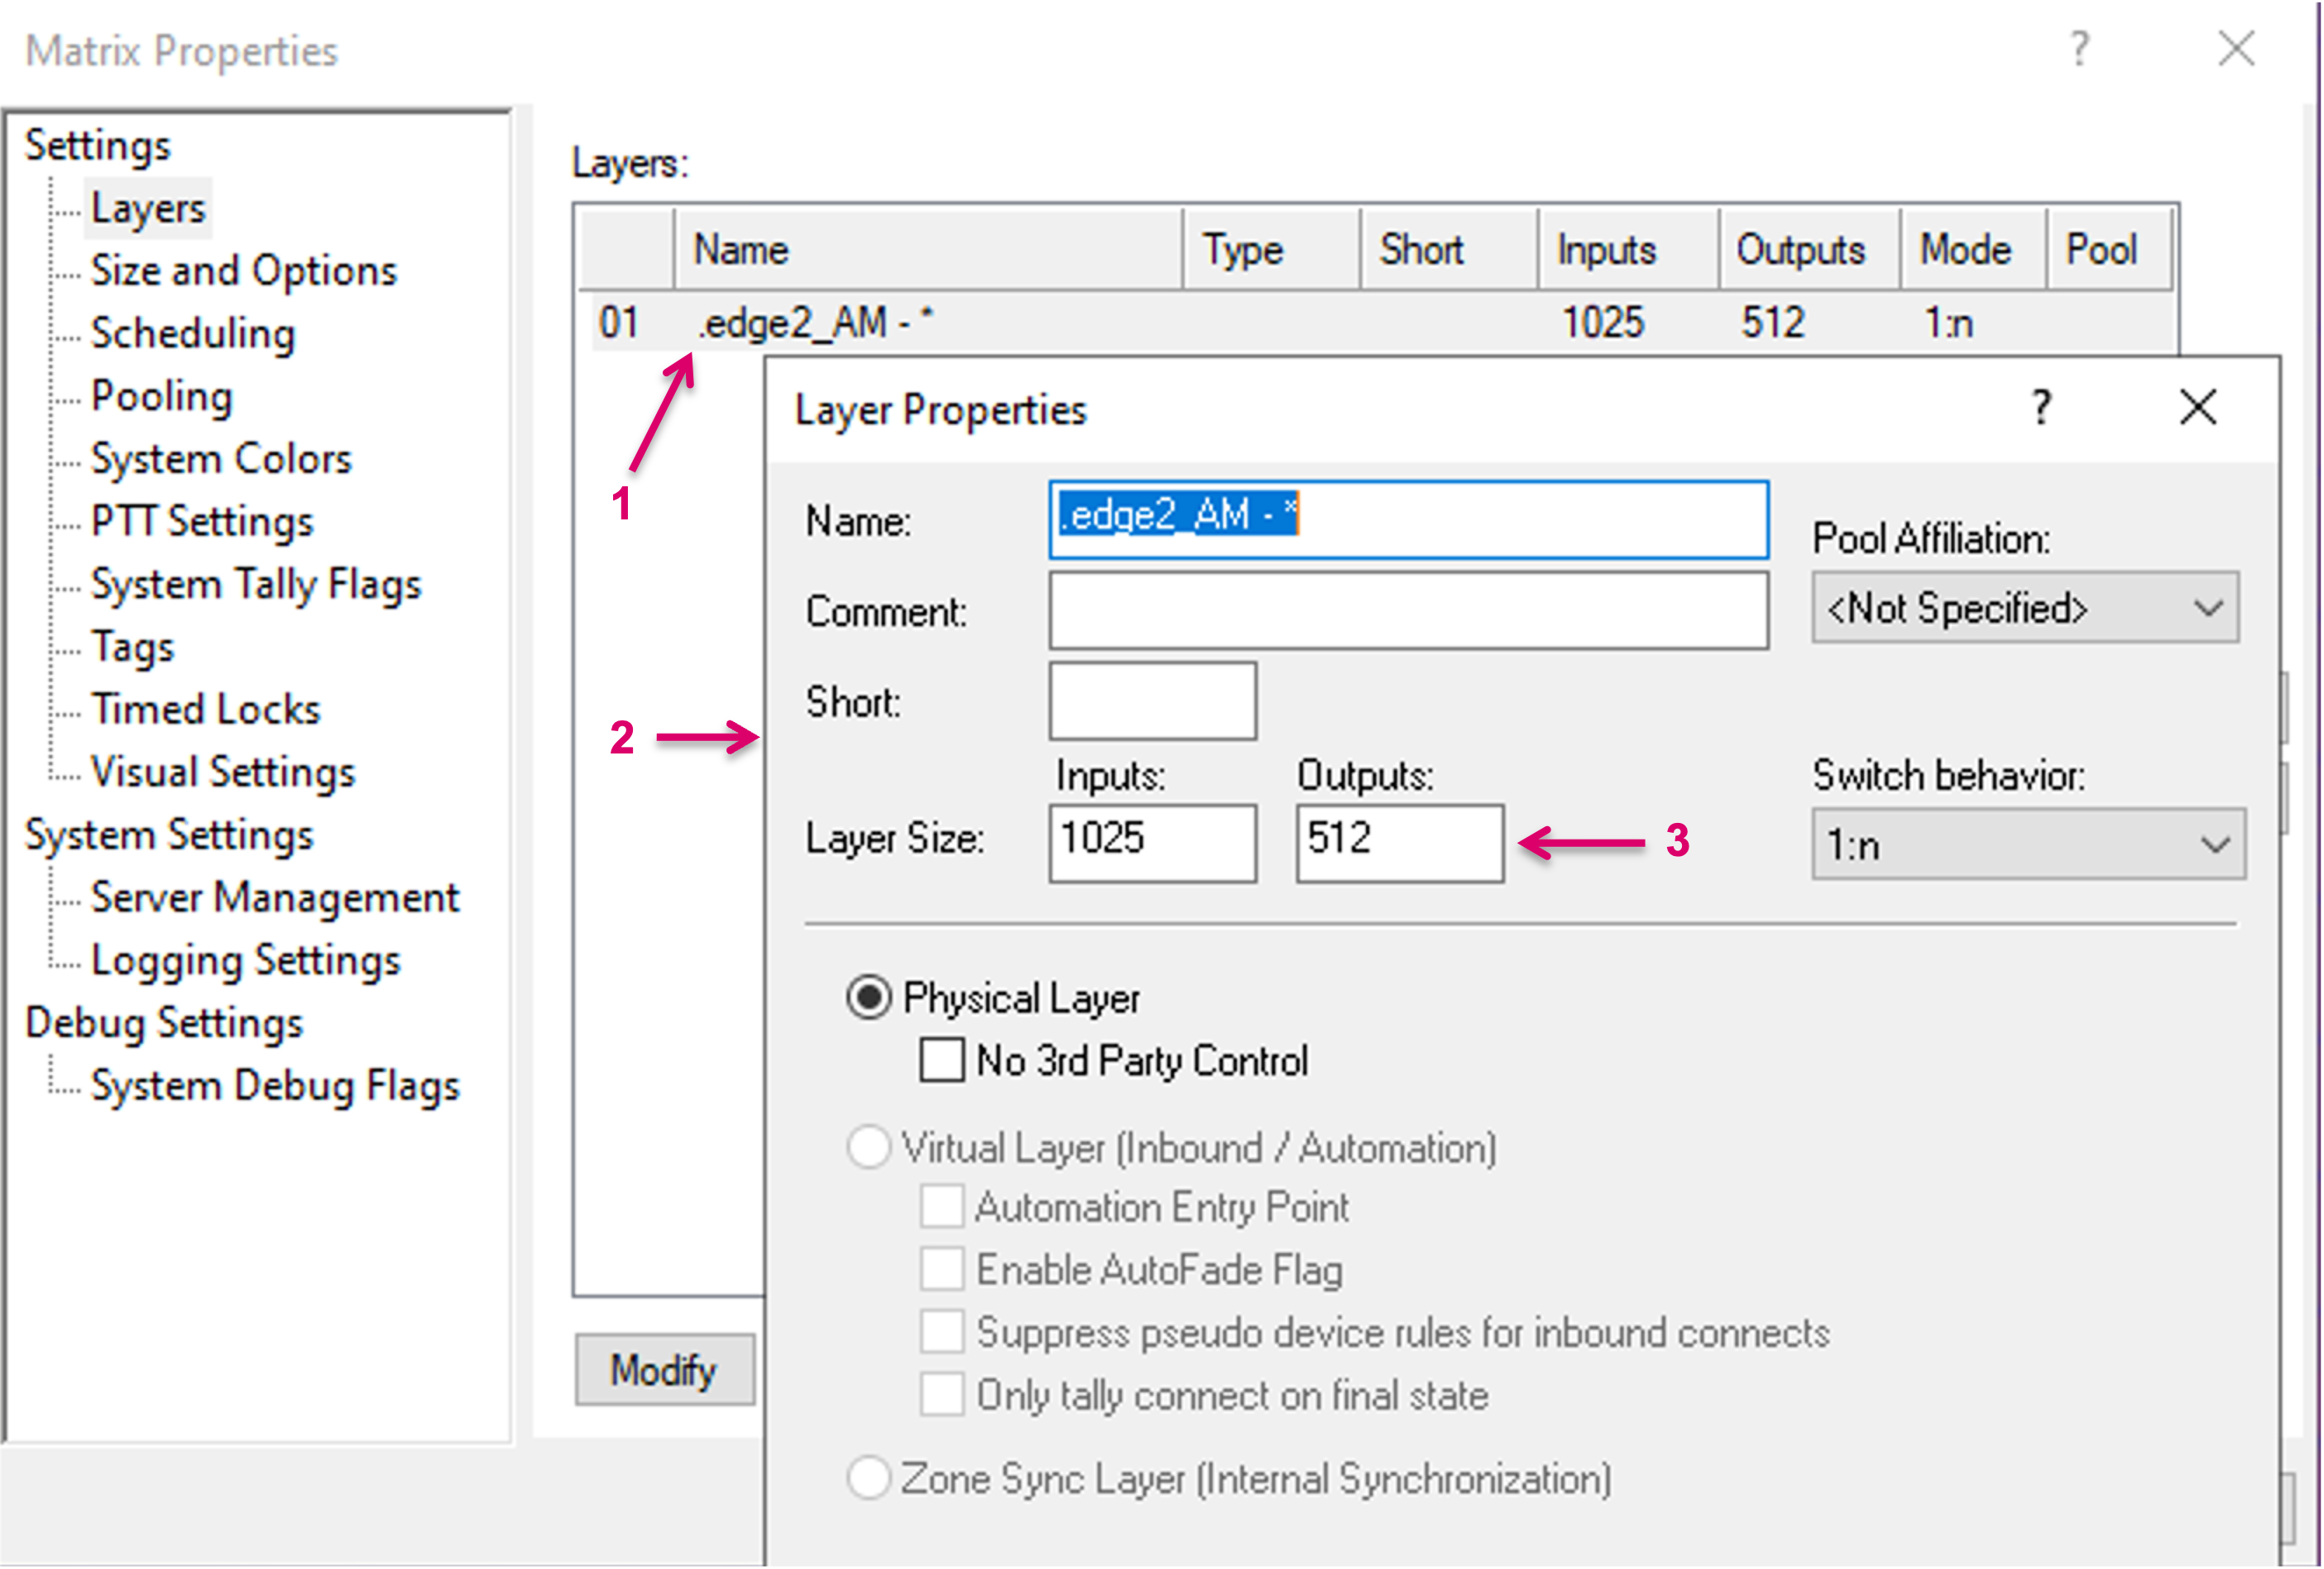
Task: Select Zone Sync Layer radio option
Action: (x=868, y=1478)
